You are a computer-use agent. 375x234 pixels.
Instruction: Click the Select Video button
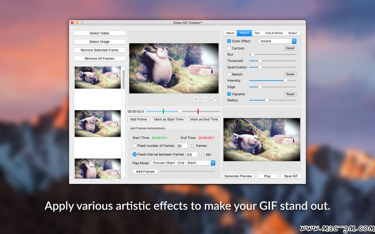pos(99,33)
